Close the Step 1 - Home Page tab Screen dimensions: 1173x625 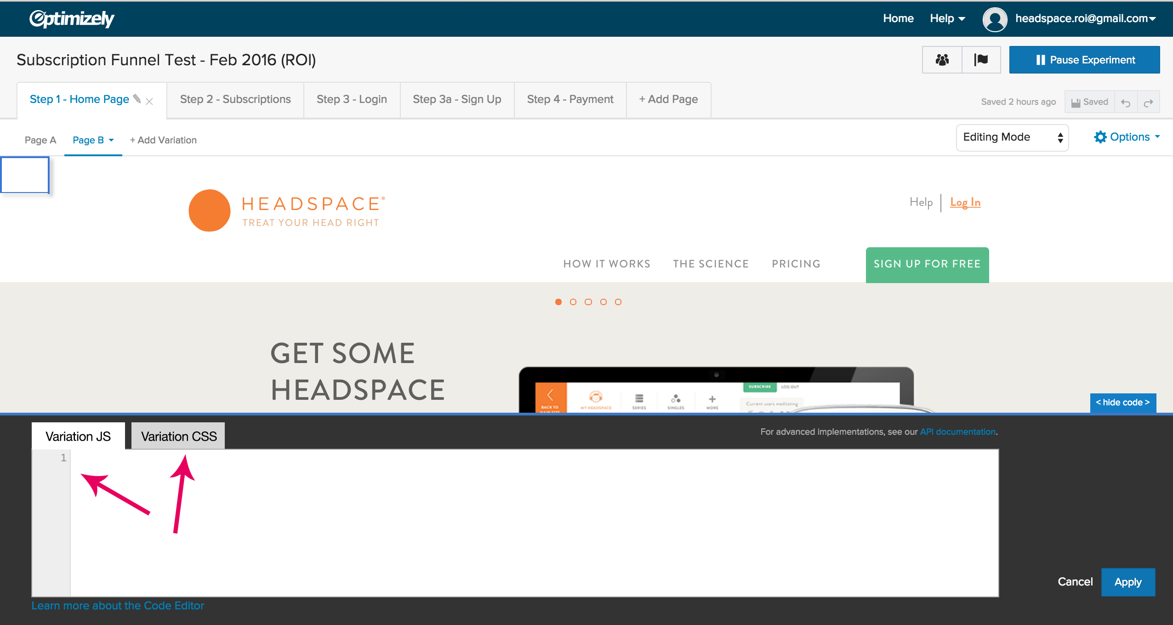(x=149, y=101)
